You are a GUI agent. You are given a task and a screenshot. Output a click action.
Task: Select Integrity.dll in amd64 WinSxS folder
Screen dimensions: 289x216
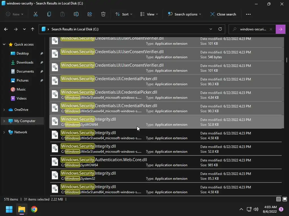tap(166, 189)
